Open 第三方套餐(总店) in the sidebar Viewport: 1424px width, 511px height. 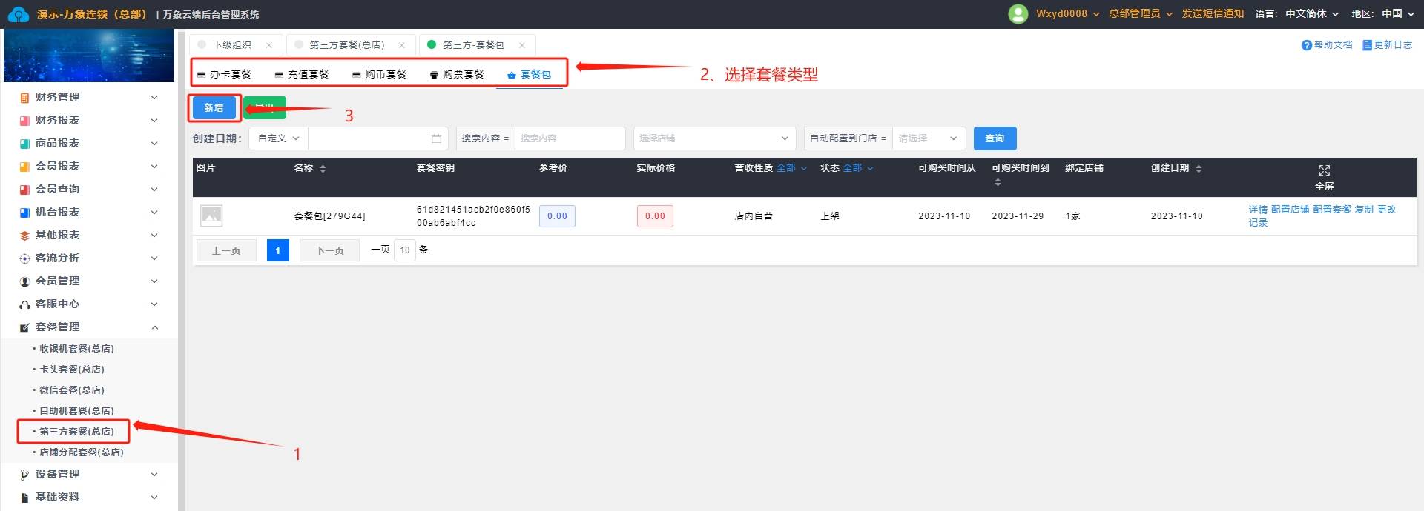point(76,432)
